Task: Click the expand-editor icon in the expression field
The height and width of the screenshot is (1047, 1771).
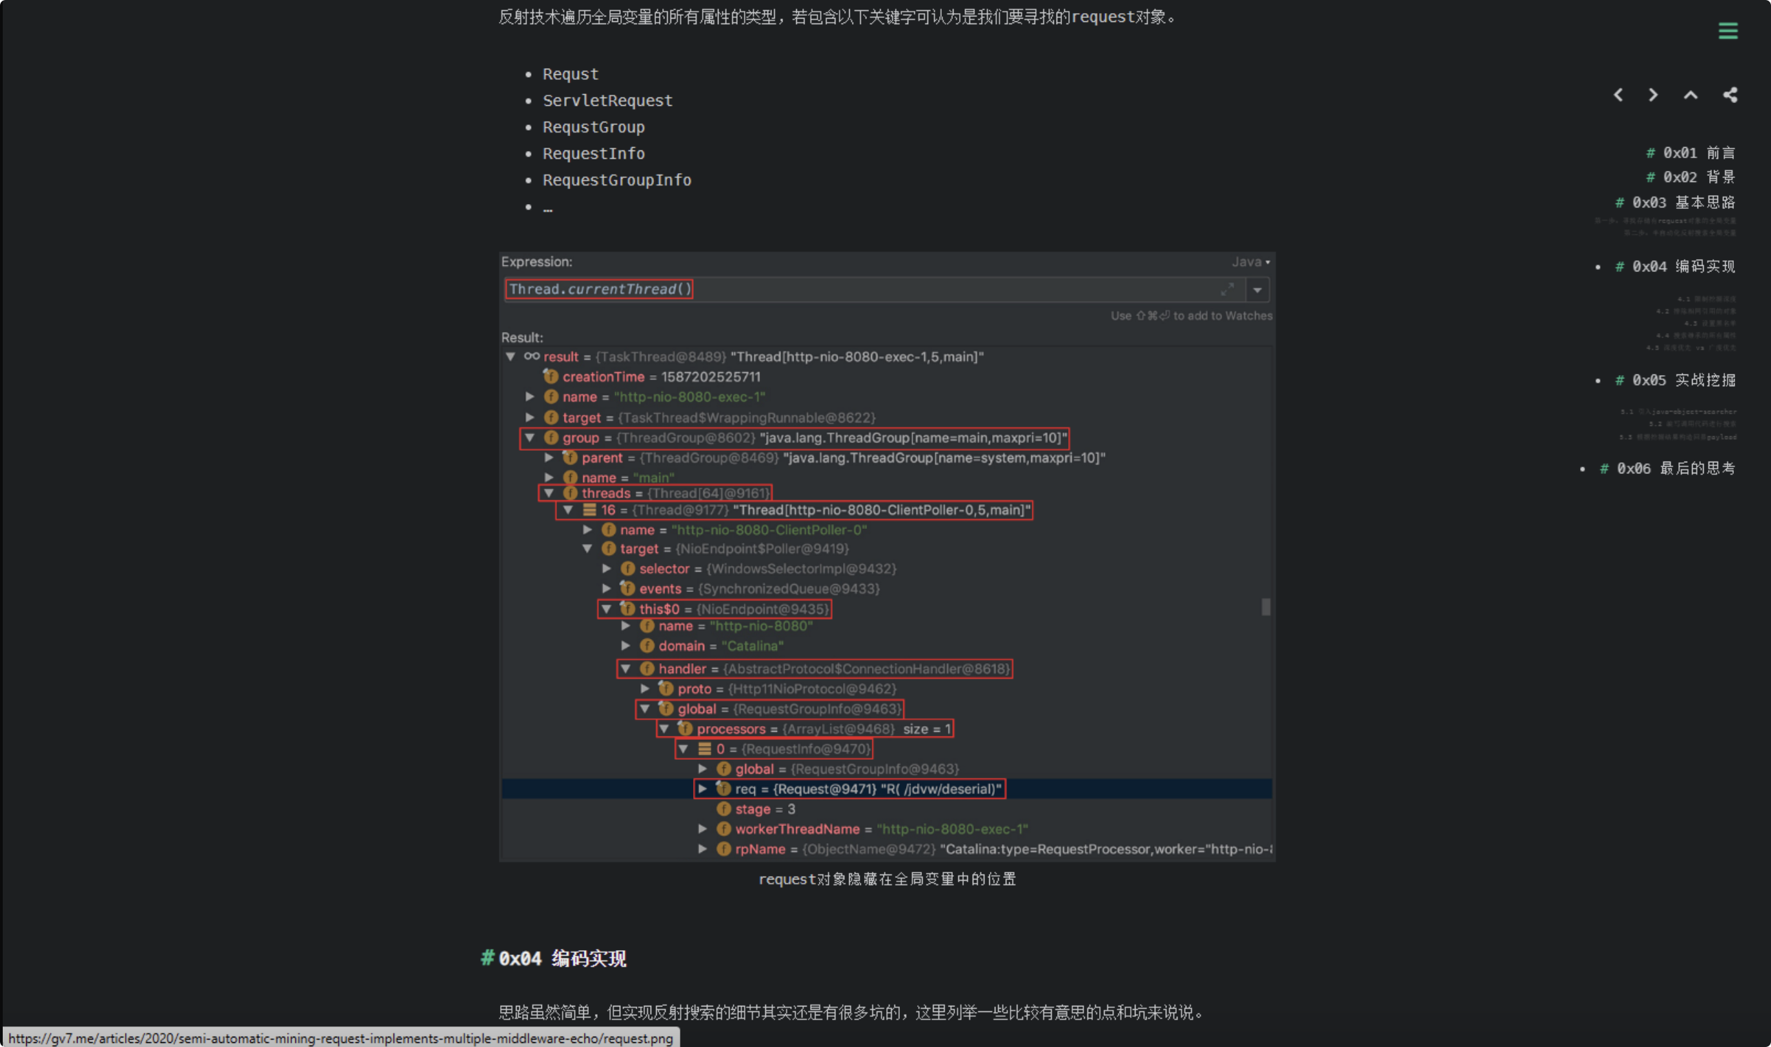Action: pos(1226,289)
